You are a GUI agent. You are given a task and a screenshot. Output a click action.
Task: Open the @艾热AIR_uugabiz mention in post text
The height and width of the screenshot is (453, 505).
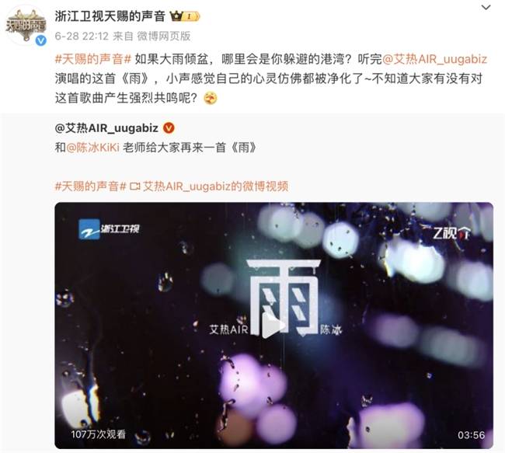coord(434,59)
